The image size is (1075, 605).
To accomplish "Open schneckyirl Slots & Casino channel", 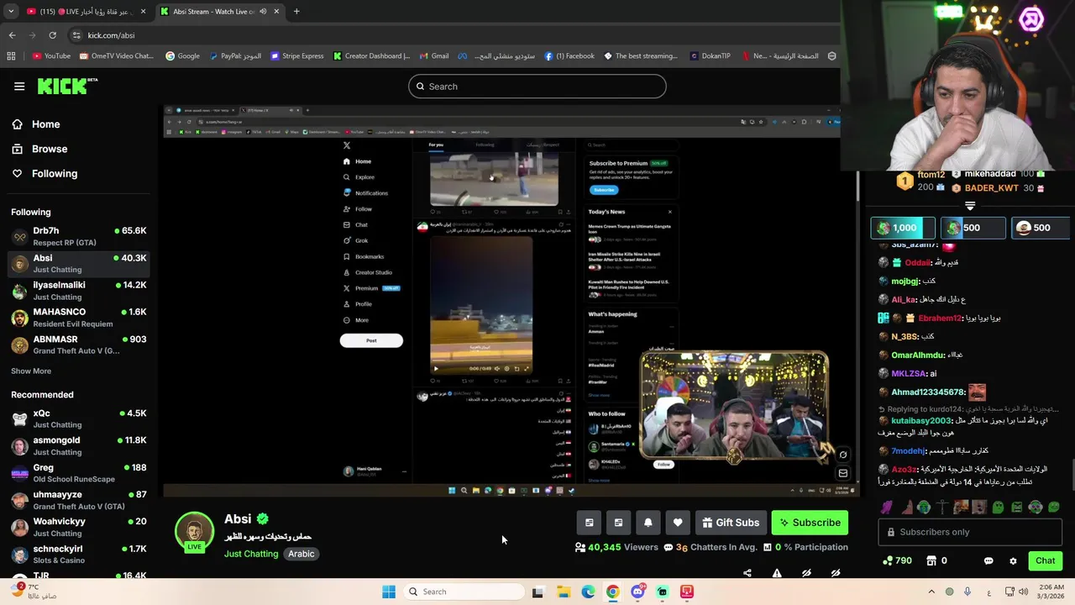I will click(79, 555).
